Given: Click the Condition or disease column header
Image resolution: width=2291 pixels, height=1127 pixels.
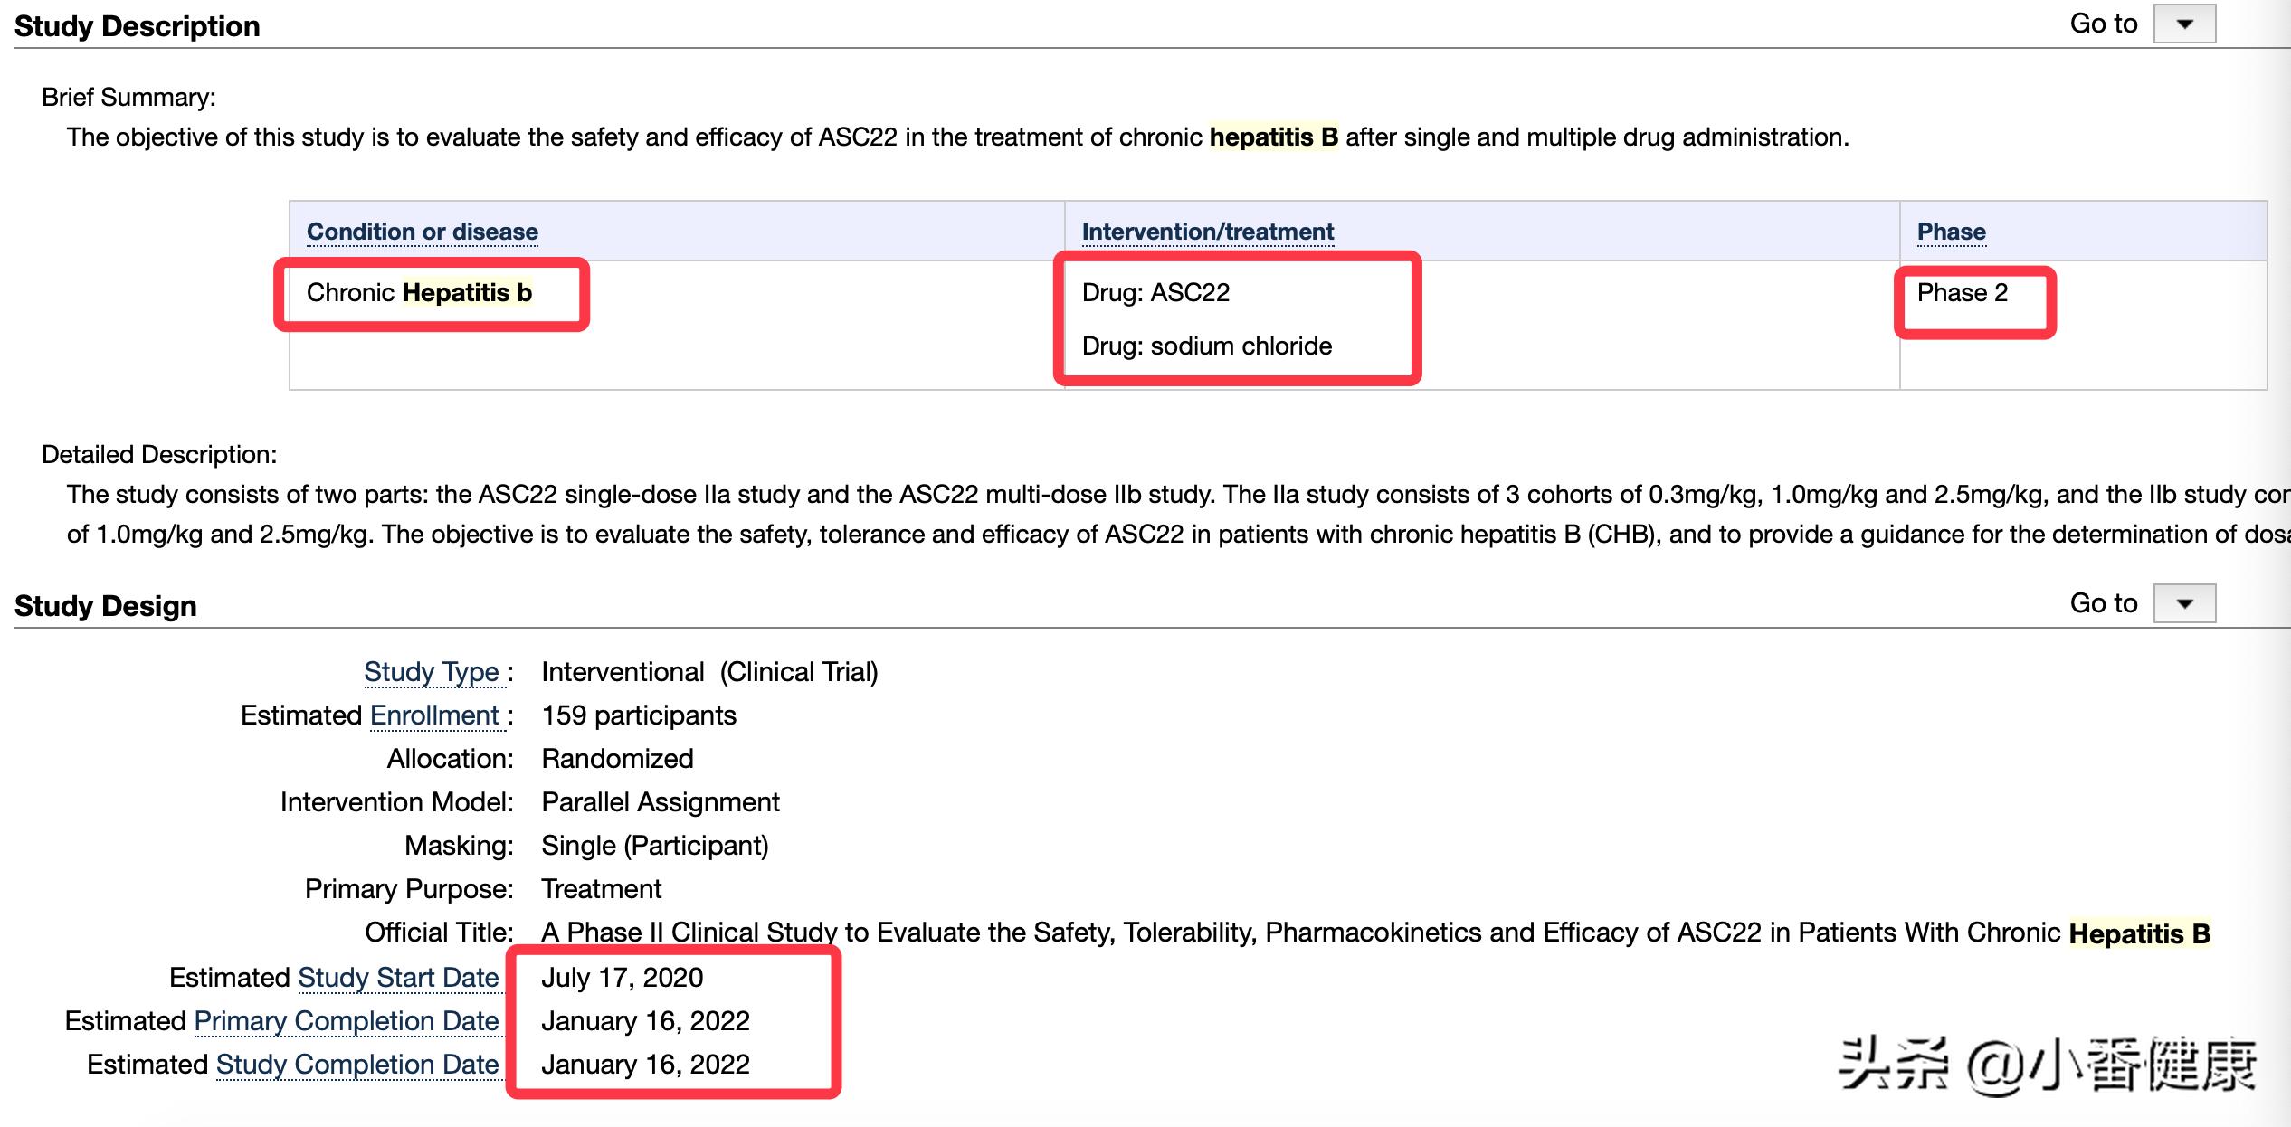Looking at the screenshot, I should click(422, 232).
